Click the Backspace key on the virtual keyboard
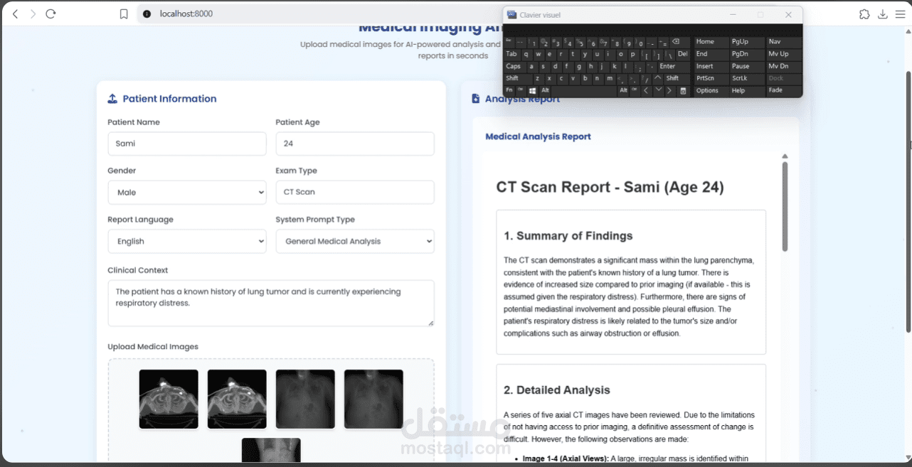The height and width of the screenshot is (467, 912). coord(681,41)
